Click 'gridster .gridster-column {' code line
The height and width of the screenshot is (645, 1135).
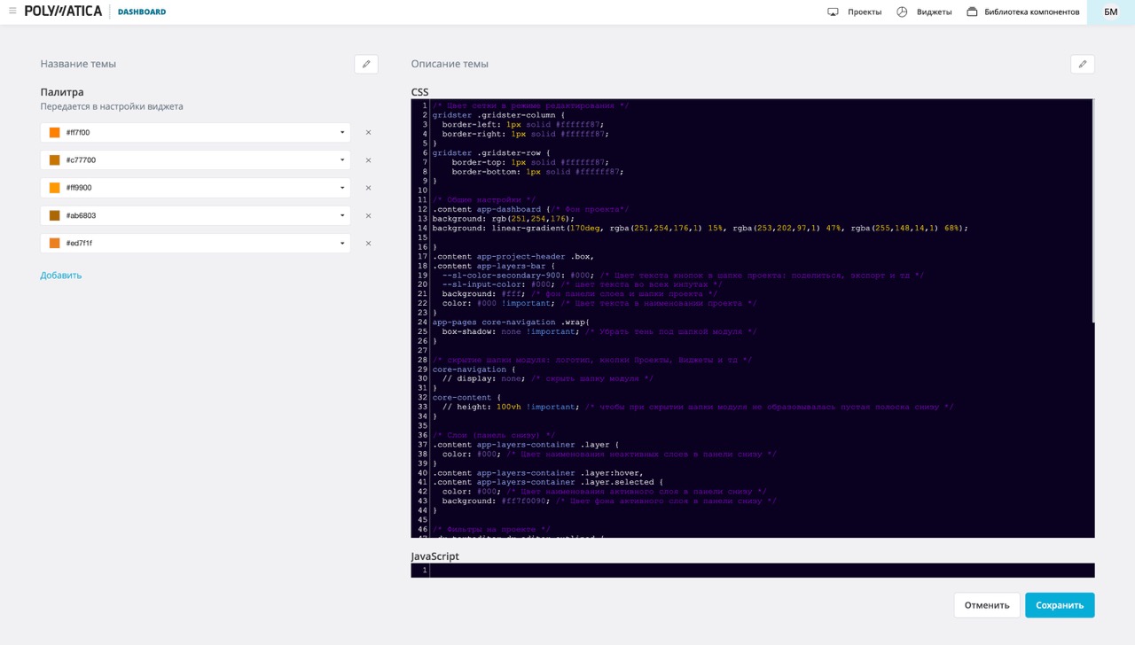point(498,115)
